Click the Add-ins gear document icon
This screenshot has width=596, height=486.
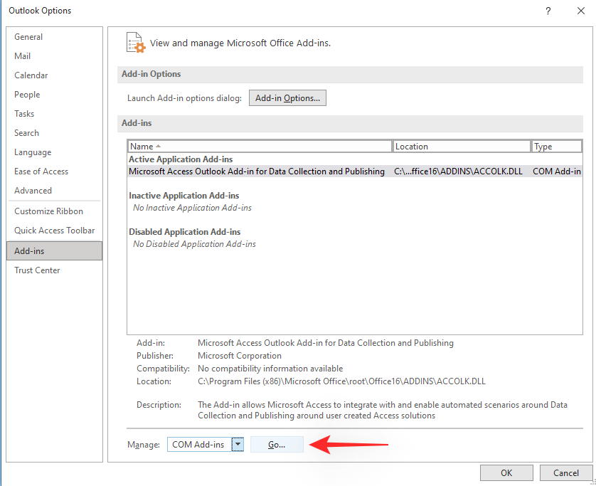(x=135, y=43)
